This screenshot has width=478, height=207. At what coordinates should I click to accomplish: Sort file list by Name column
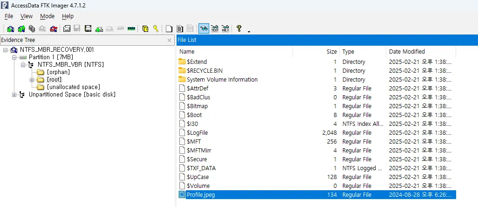click(x=235, y=52)
